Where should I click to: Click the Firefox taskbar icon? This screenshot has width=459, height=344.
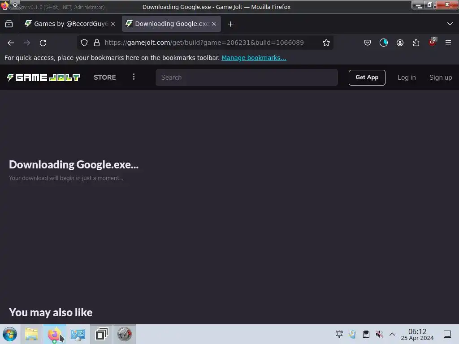55,334
